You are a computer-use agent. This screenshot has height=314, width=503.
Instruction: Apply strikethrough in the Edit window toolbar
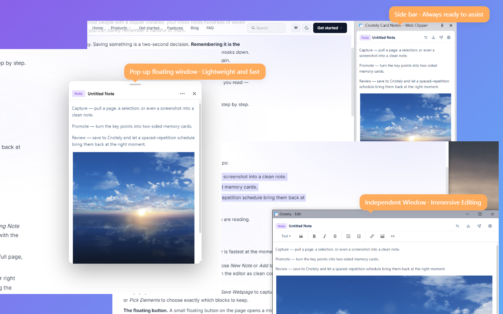[x=335, y=236]
